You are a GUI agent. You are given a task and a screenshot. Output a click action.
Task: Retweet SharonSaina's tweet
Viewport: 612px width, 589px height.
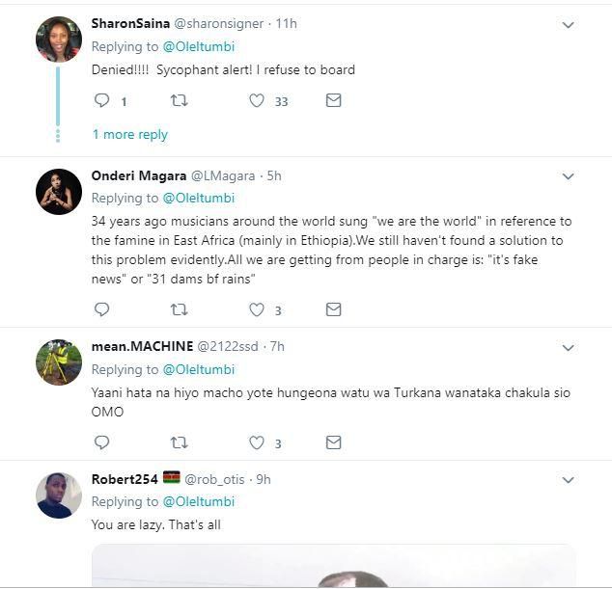coord(179,100)
